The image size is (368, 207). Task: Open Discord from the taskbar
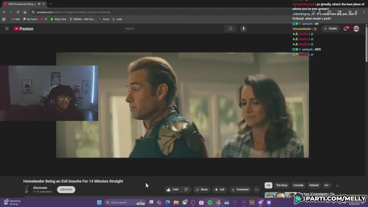tap(260, 202)
